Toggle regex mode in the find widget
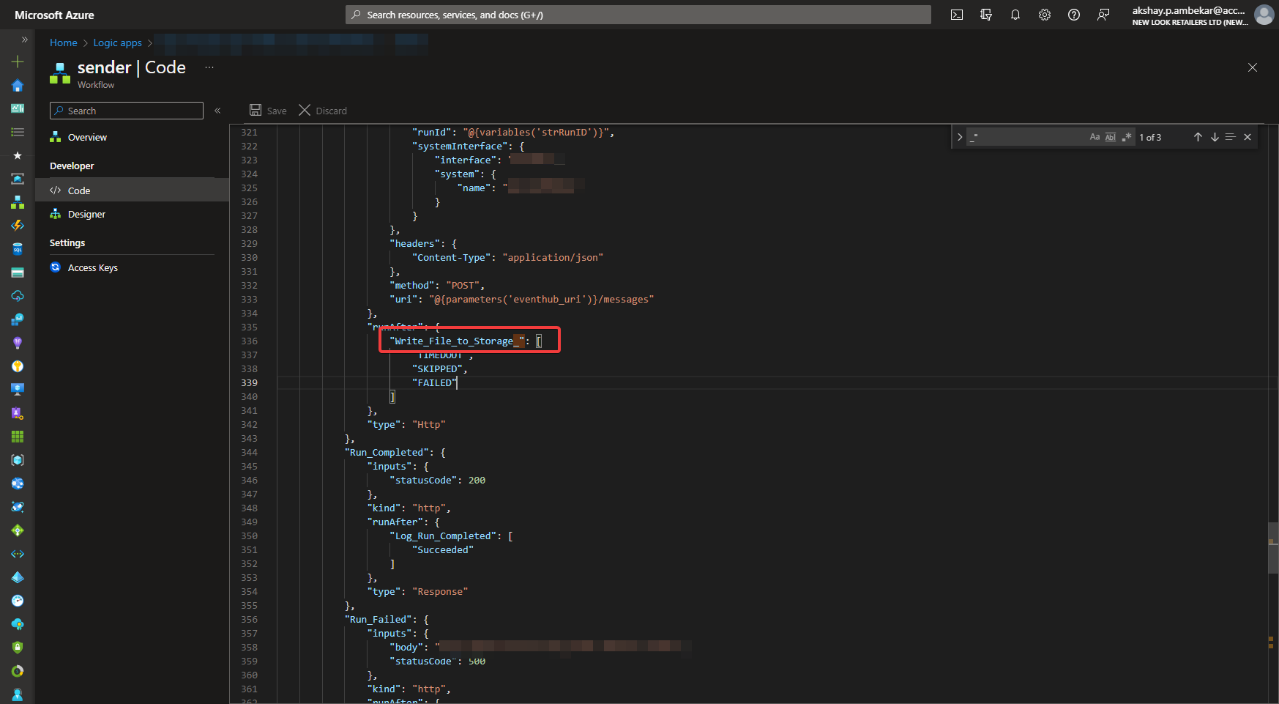Screen dimensions: 1279x704 (1127, 136)
